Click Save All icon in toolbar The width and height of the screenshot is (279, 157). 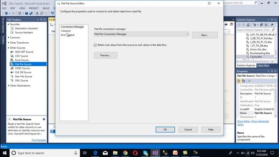pos(31,14)
